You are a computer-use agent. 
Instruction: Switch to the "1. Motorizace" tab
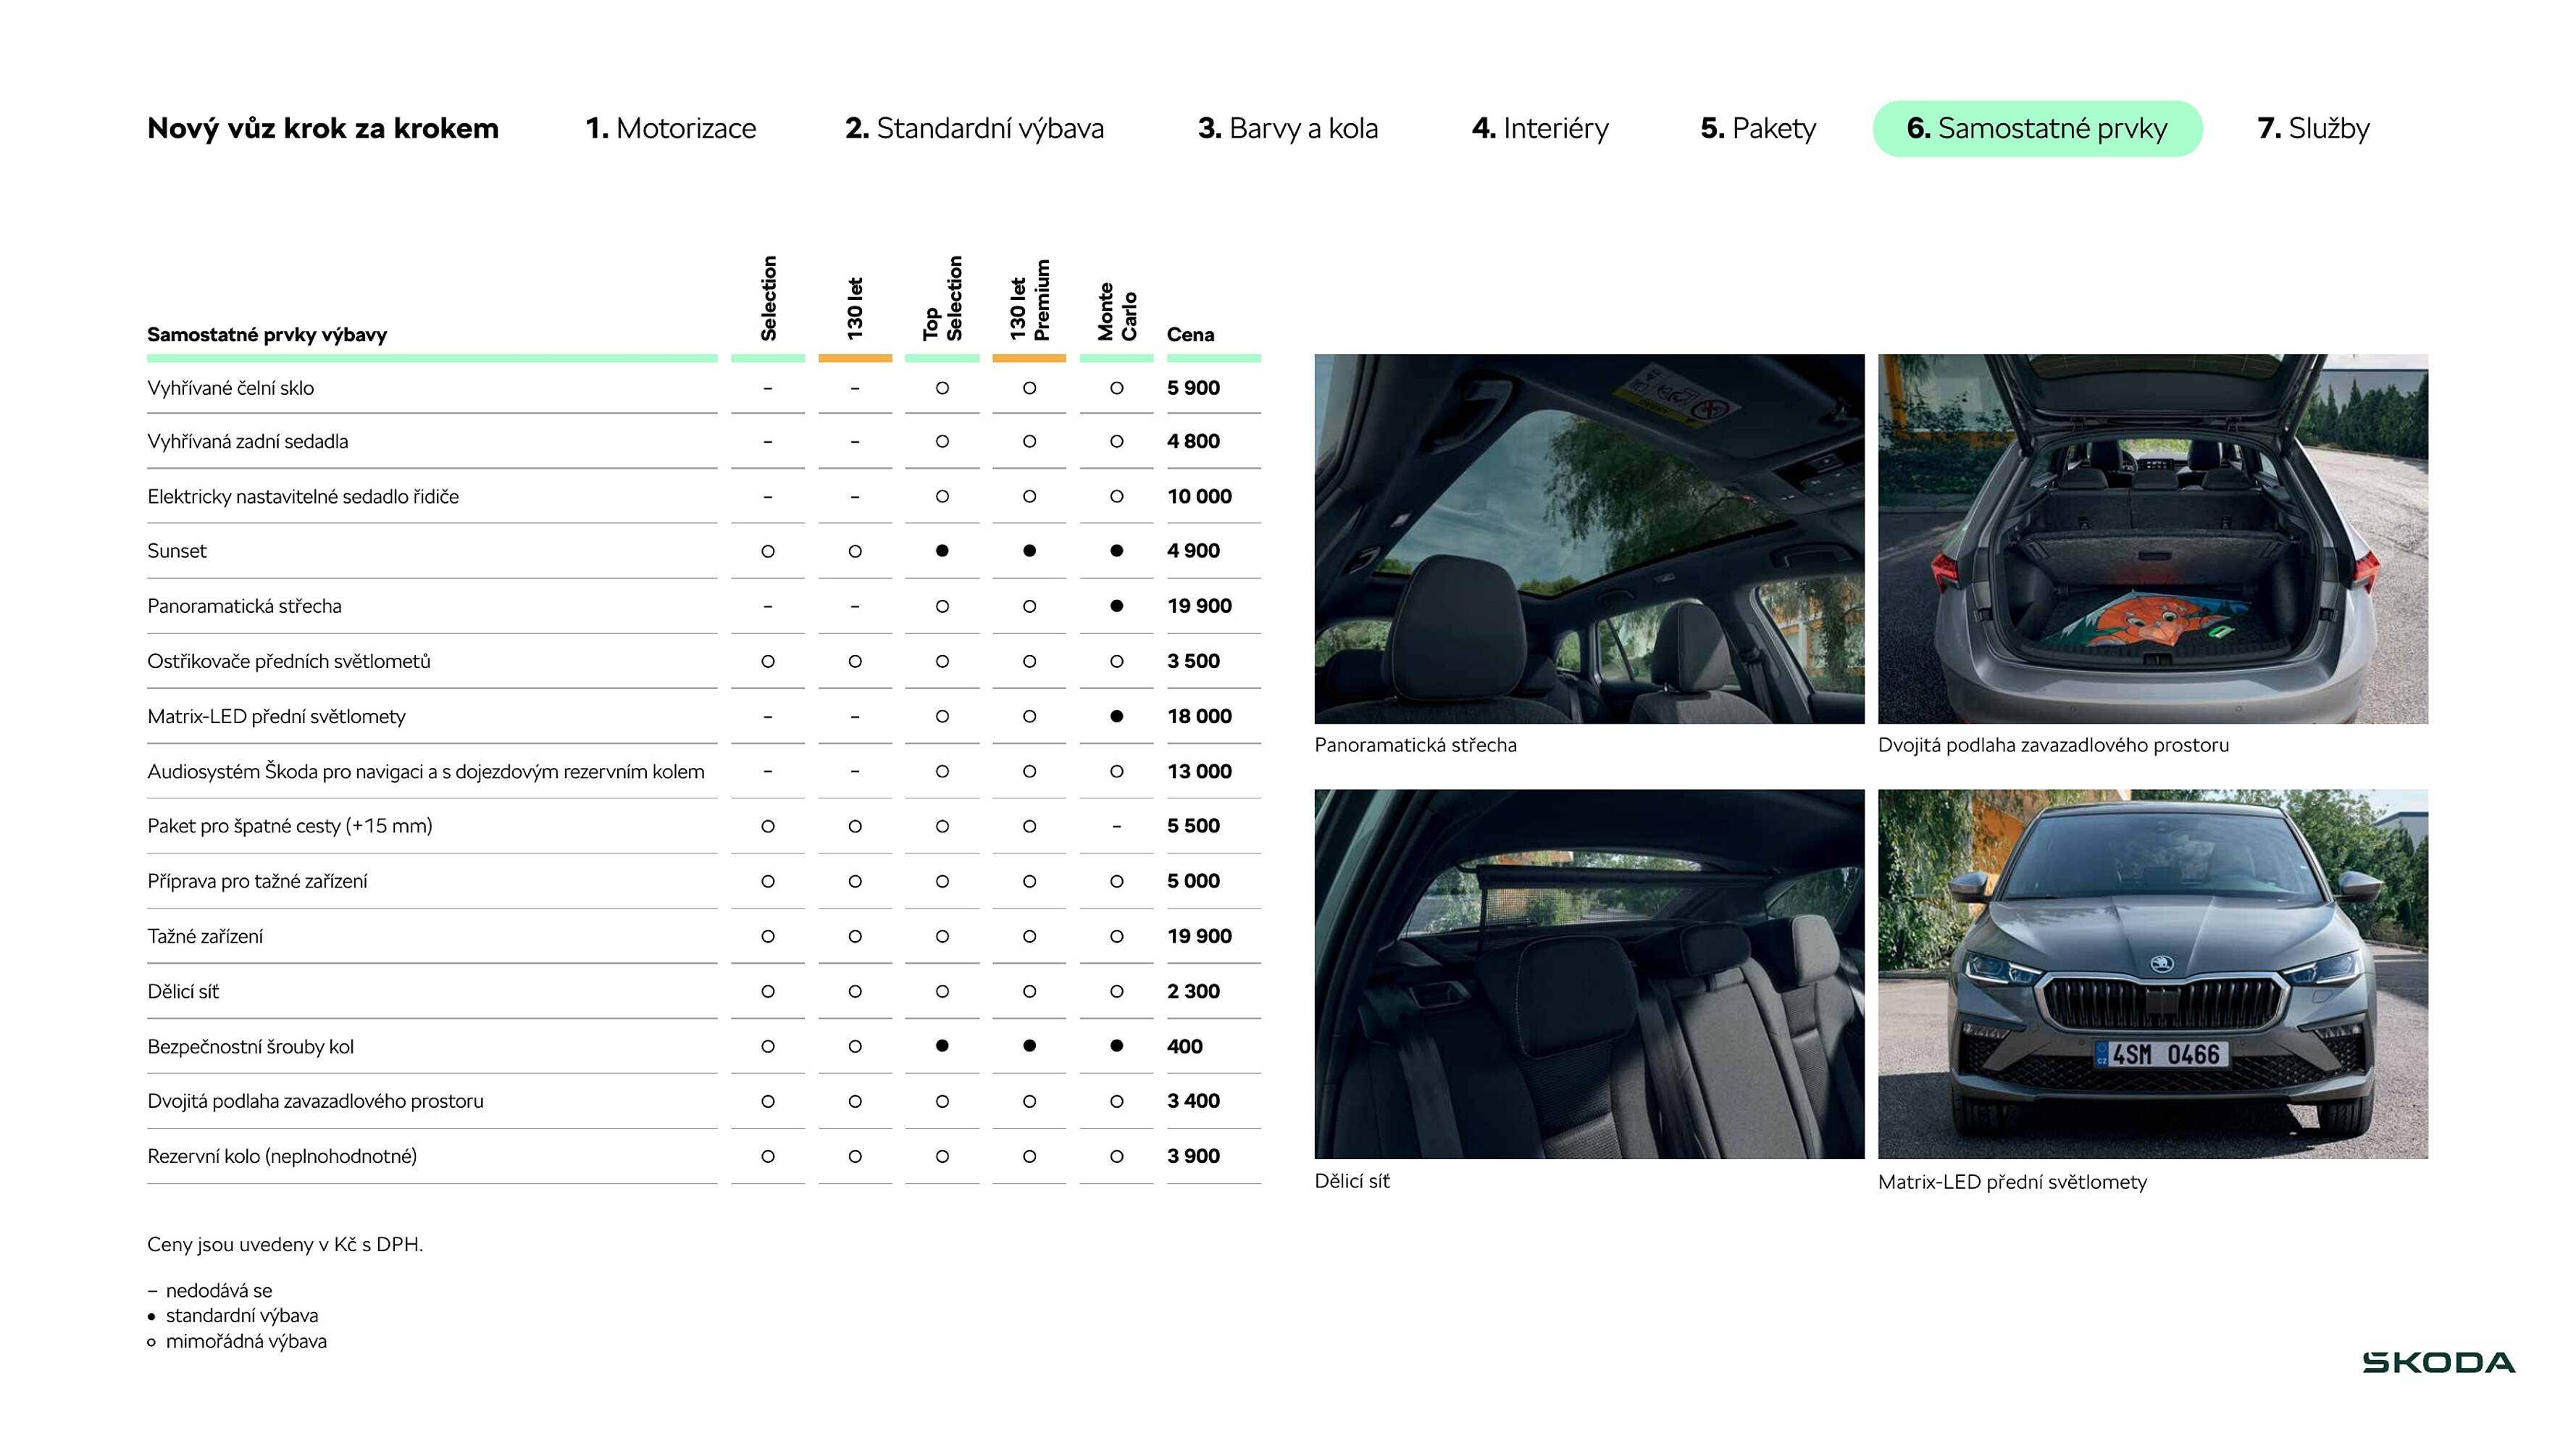coord(672,128)
